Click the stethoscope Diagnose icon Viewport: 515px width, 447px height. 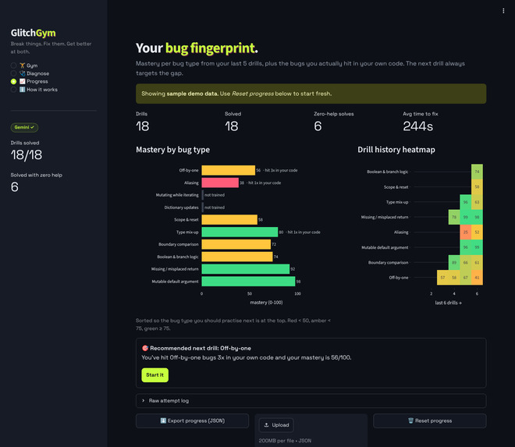[23, 73]
